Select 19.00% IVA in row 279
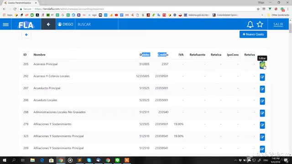This screenshot has width=292, height=164. point(178,124)
